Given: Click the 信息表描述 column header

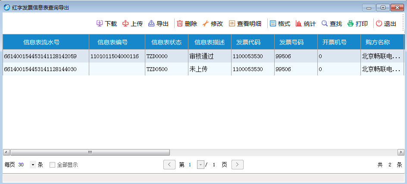Looking at the screenshot, I should click(210, 42).
